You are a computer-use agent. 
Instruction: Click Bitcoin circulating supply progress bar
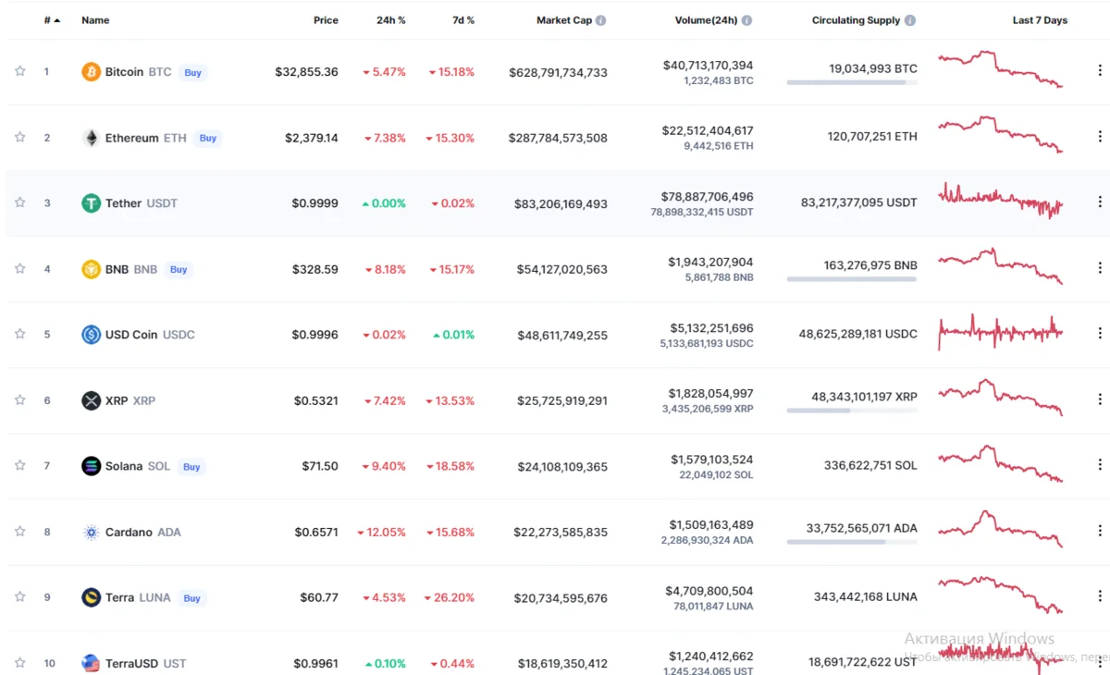click(852, 82)
